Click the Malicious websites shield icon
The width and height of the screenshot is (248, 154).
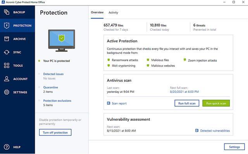coord(148,66)
